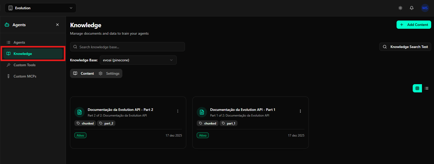
Task: Switch to list view
Action: pos(427,88)
